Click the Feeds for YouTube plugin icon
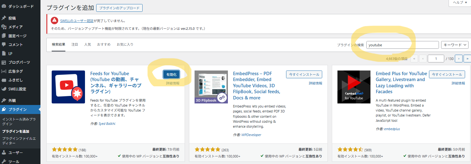This screenshot has height=164, width=471. coord(68,87)
